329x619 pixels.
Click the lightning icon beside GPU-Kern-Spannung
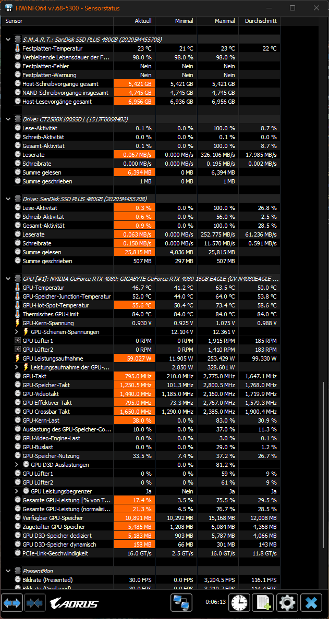17,323
